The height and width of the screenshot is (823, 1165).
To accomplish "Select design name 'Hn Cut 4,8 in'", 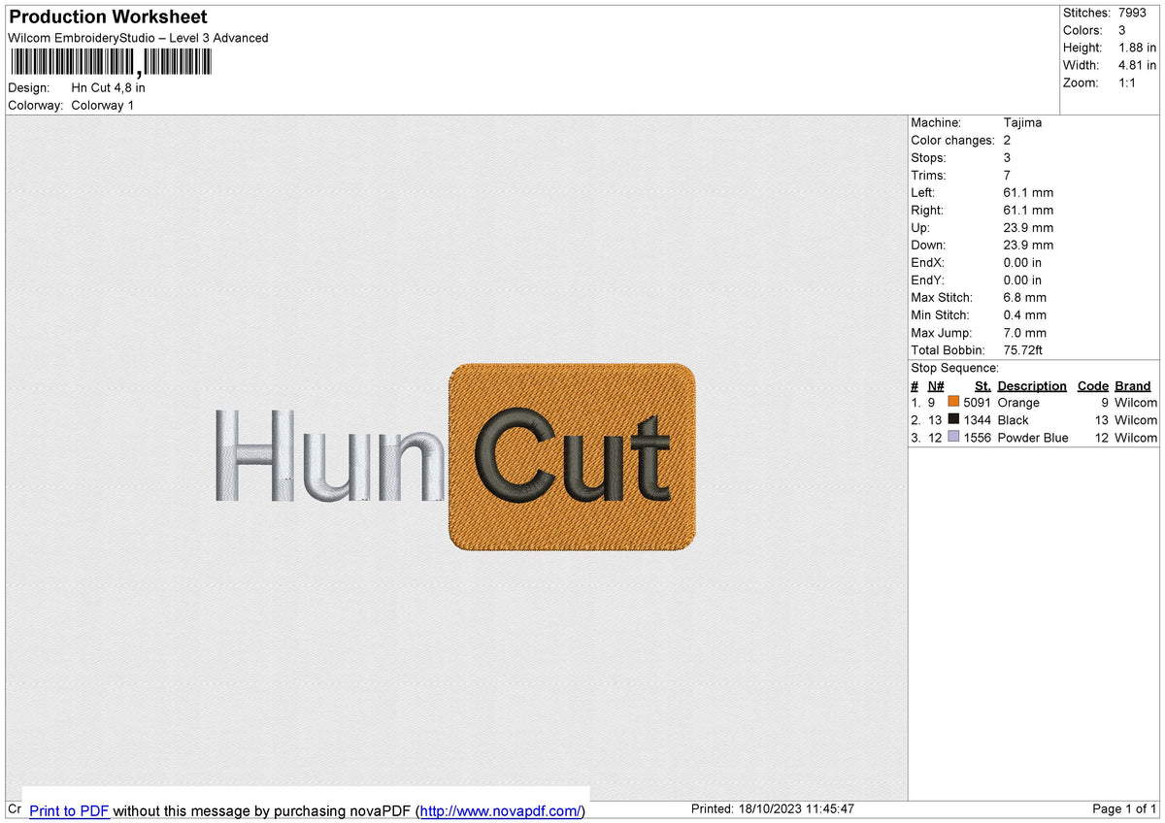I will point(108,87).
